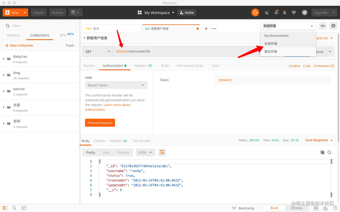Click the wechat collection folder icon
This screenshot has height=212, width=340.
9,91
